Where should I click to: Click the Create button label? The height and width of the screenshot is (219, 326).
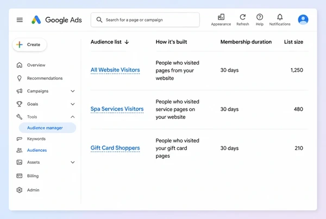coord(34,44)
